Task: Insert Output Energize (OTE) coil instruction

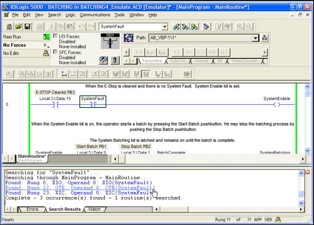Action: coord(200,52)
